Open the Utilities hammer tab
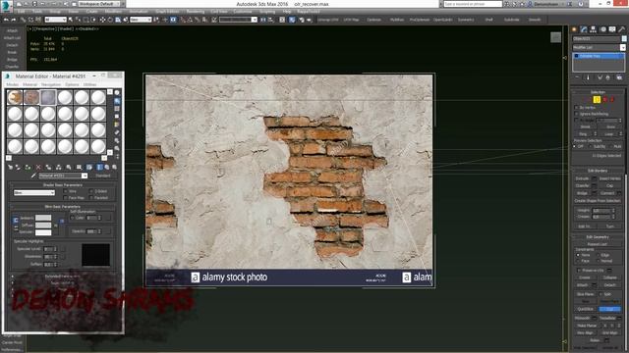This screenshot has height=353, width=629. tap(622, 29)
